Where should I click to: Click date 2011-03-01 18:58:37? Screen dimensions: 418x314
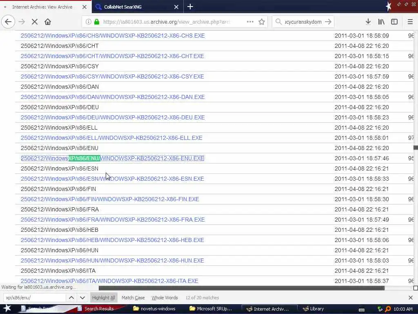point(362,281)
